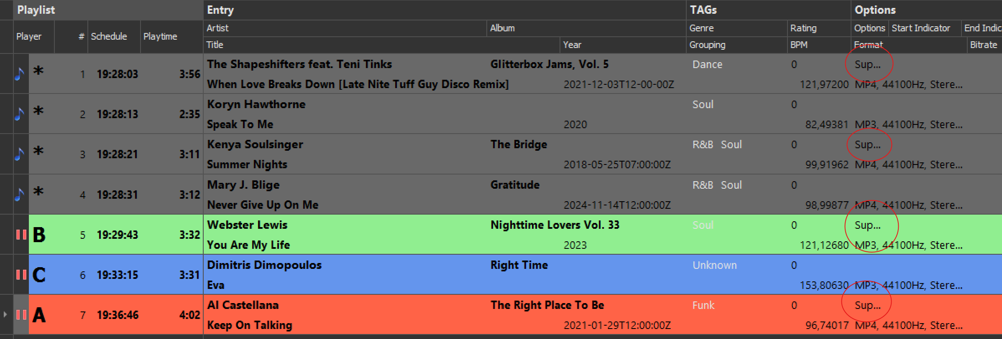This screenshot has width=1002, height=339.
Task: Click the music note icon beside Koryn Hawthorne
Action: tap(19, 114)
